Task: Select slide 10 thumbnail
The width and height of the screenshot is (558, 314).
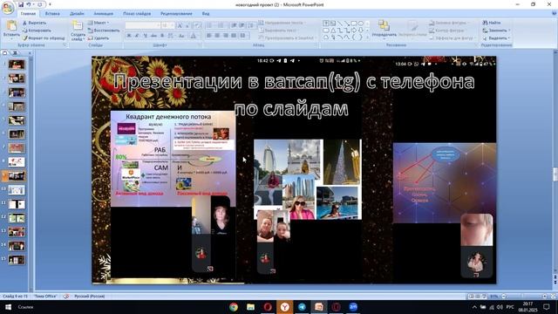Action: point(17,190)
